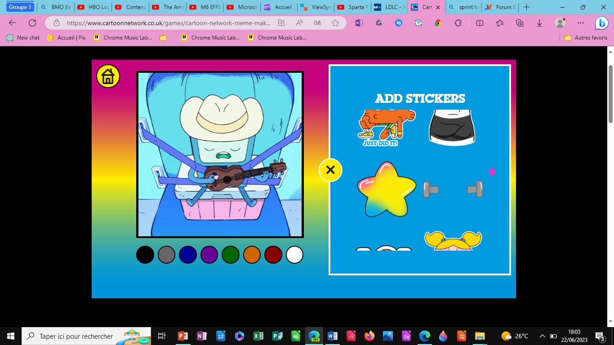Go back with the browser back arrow
The height and width of the screenshot is (345, 614).
point(13,23)
